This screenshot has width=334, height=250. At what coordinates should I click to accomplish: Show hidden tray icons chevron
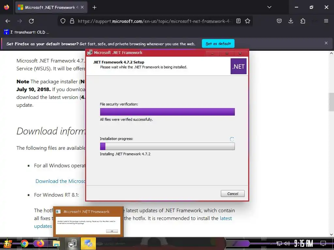click(x=271, y=243)
